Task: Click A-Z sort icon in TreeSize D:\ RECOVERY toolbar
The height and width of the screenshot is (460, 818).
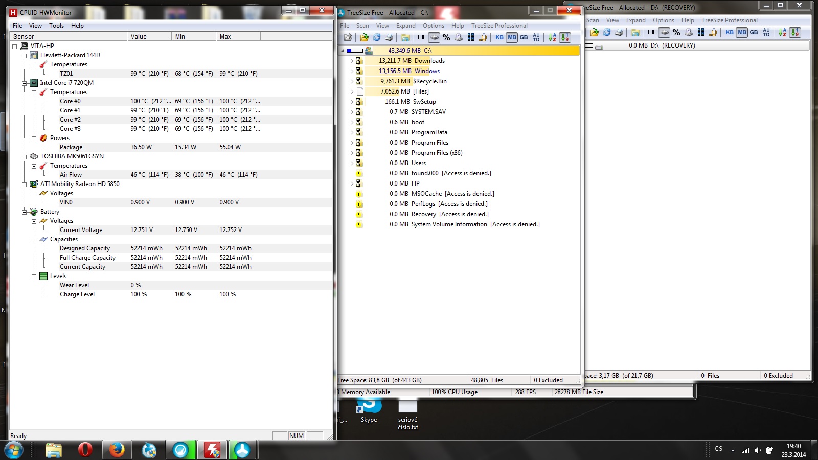Action: point(783,32)
